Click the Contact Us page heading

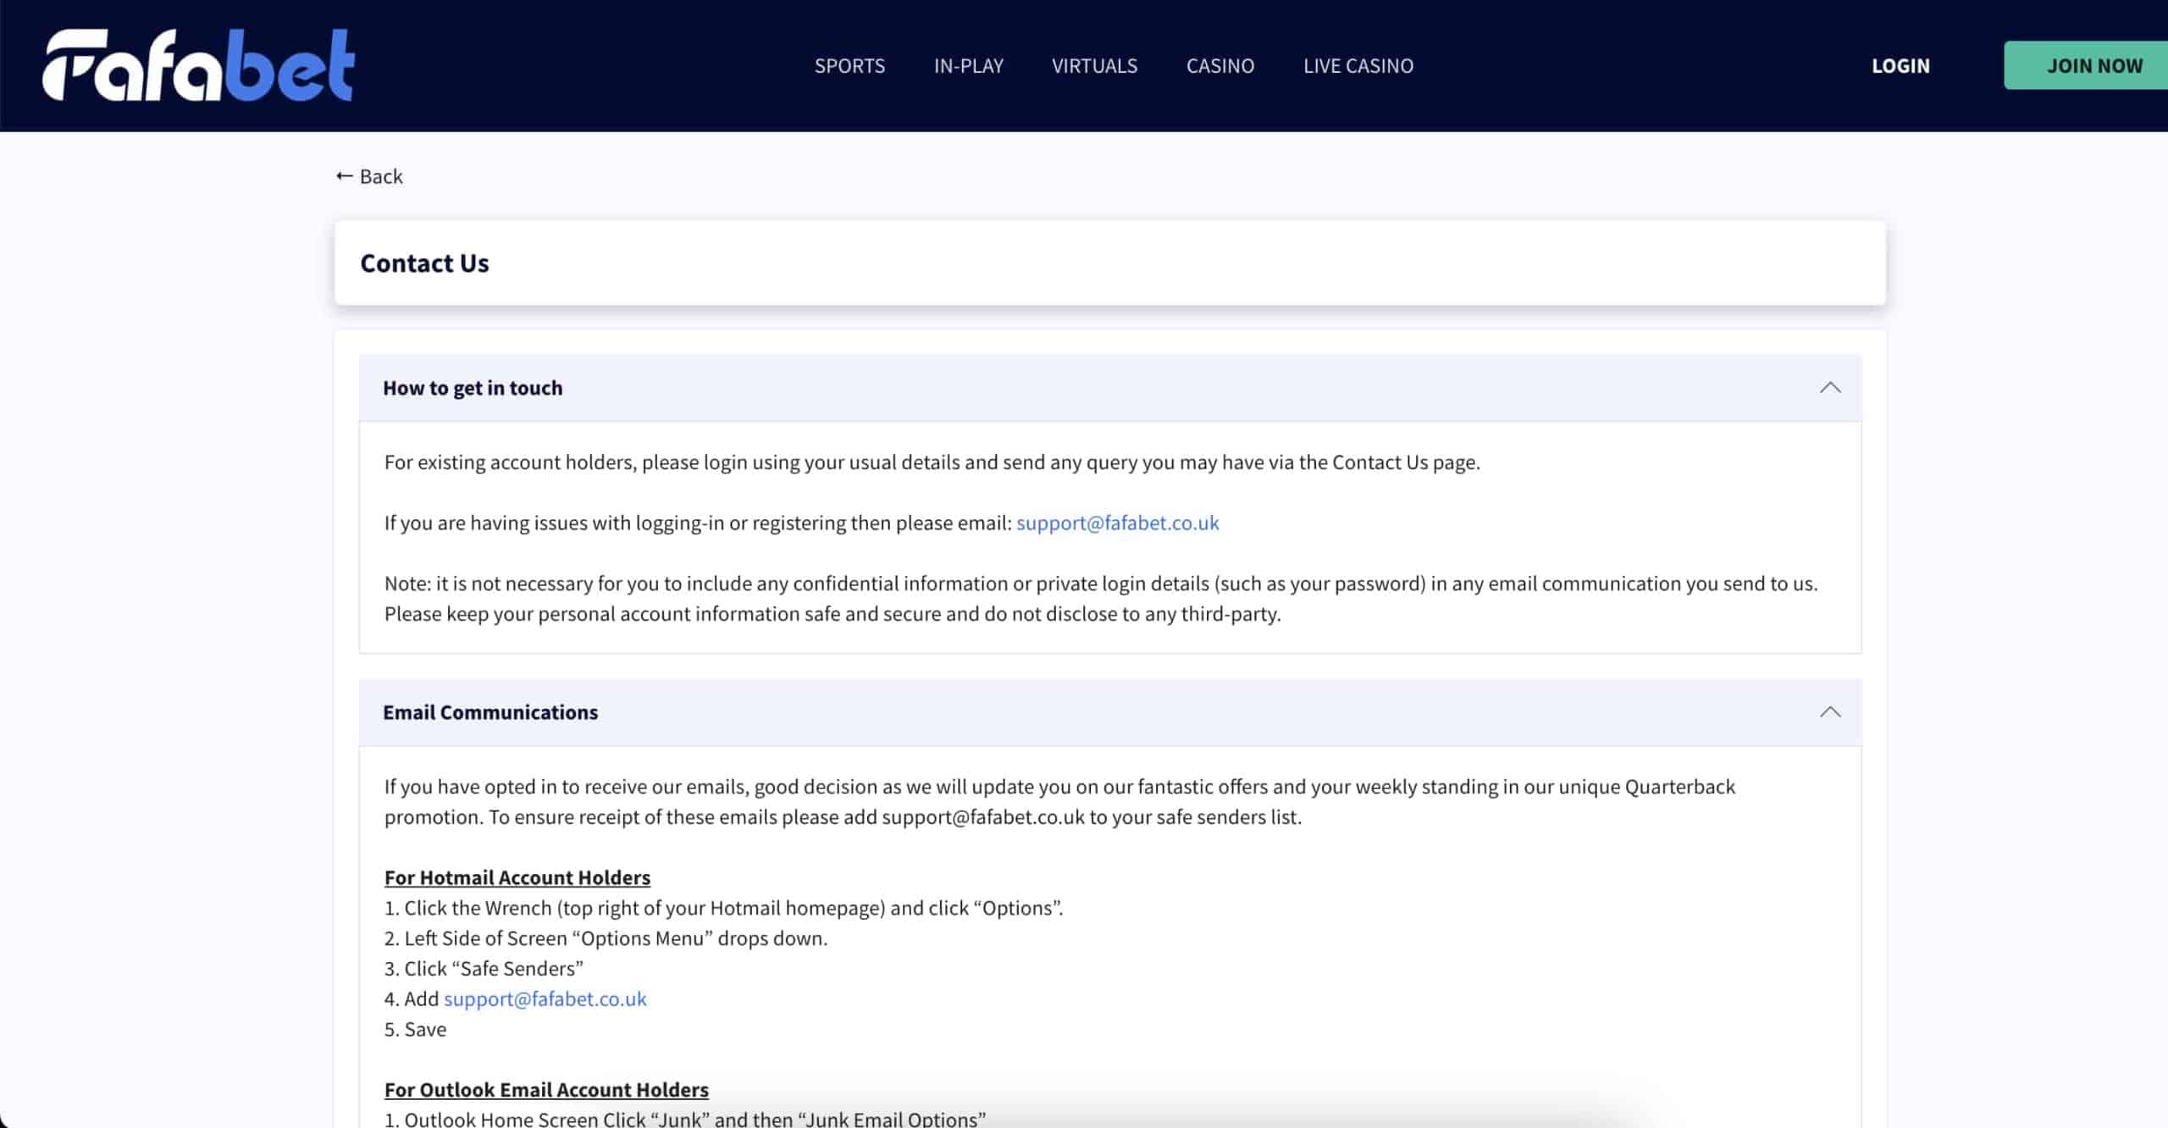[424, 263]
